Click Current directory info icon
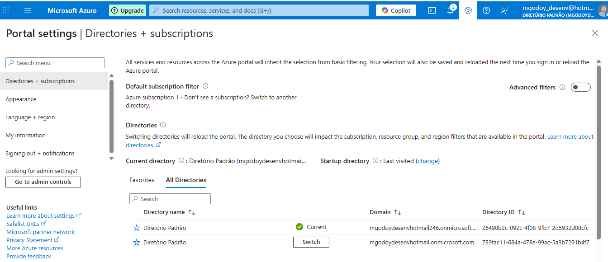Image resolution: width=608 pixels, height=262 pixels. (x=181, y=160)
